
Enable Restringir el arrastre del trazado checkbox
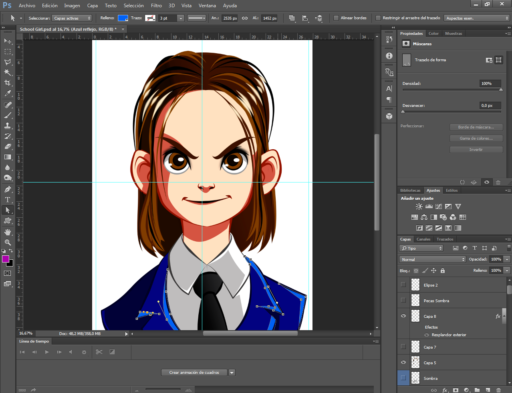(x=378, y=18)
